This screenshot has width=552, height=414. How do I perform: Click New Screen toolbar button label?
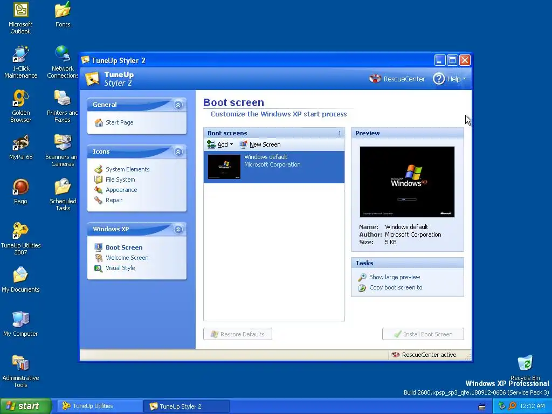point(265,144)
